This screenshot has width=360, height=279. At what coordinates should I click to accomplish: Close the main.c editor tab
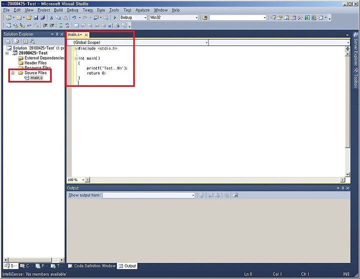86,35
